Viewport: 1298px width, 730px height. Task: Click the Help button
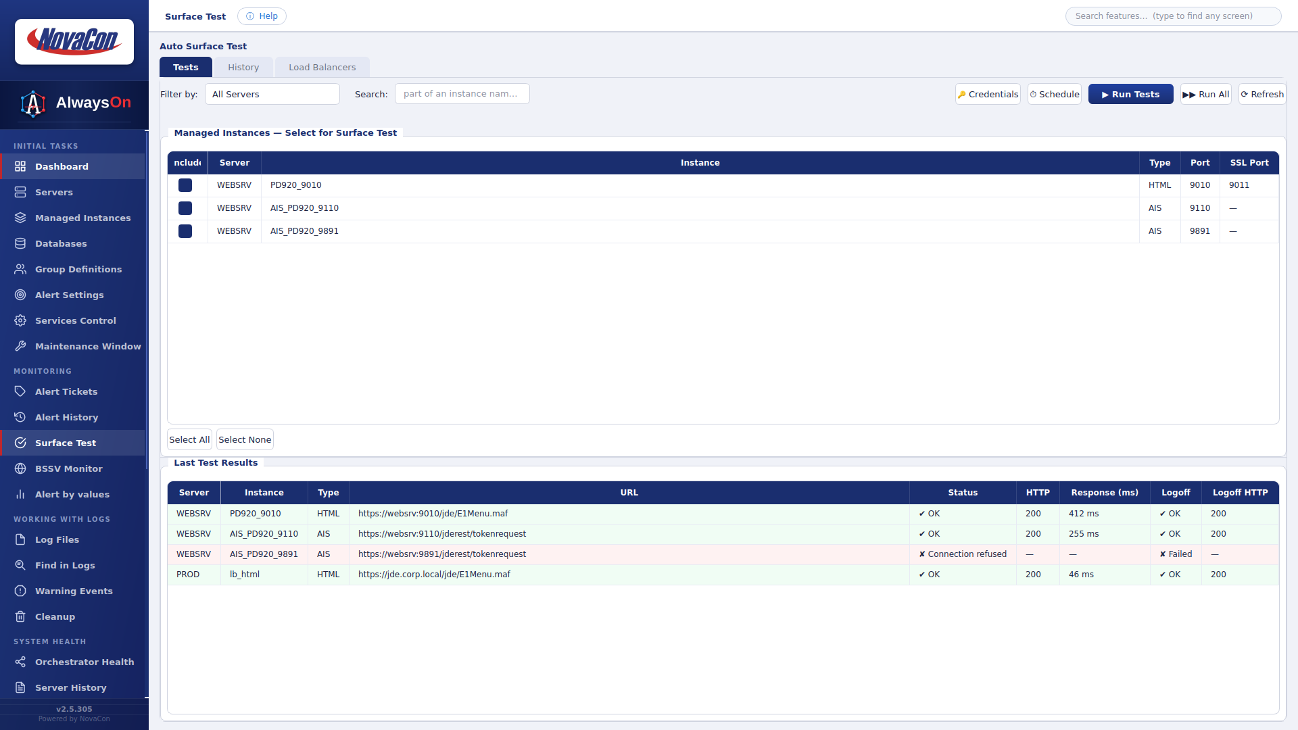(x=262, y=16)
